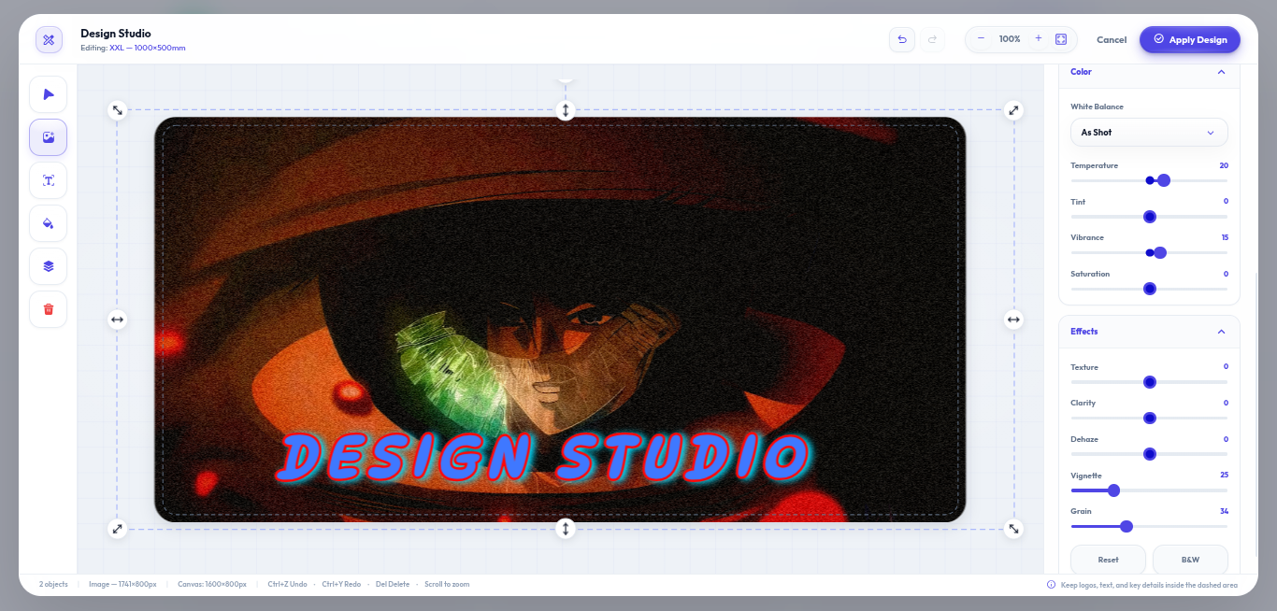Click '2 objects' in status bar

pyautogui.click(x=53, y=585)
